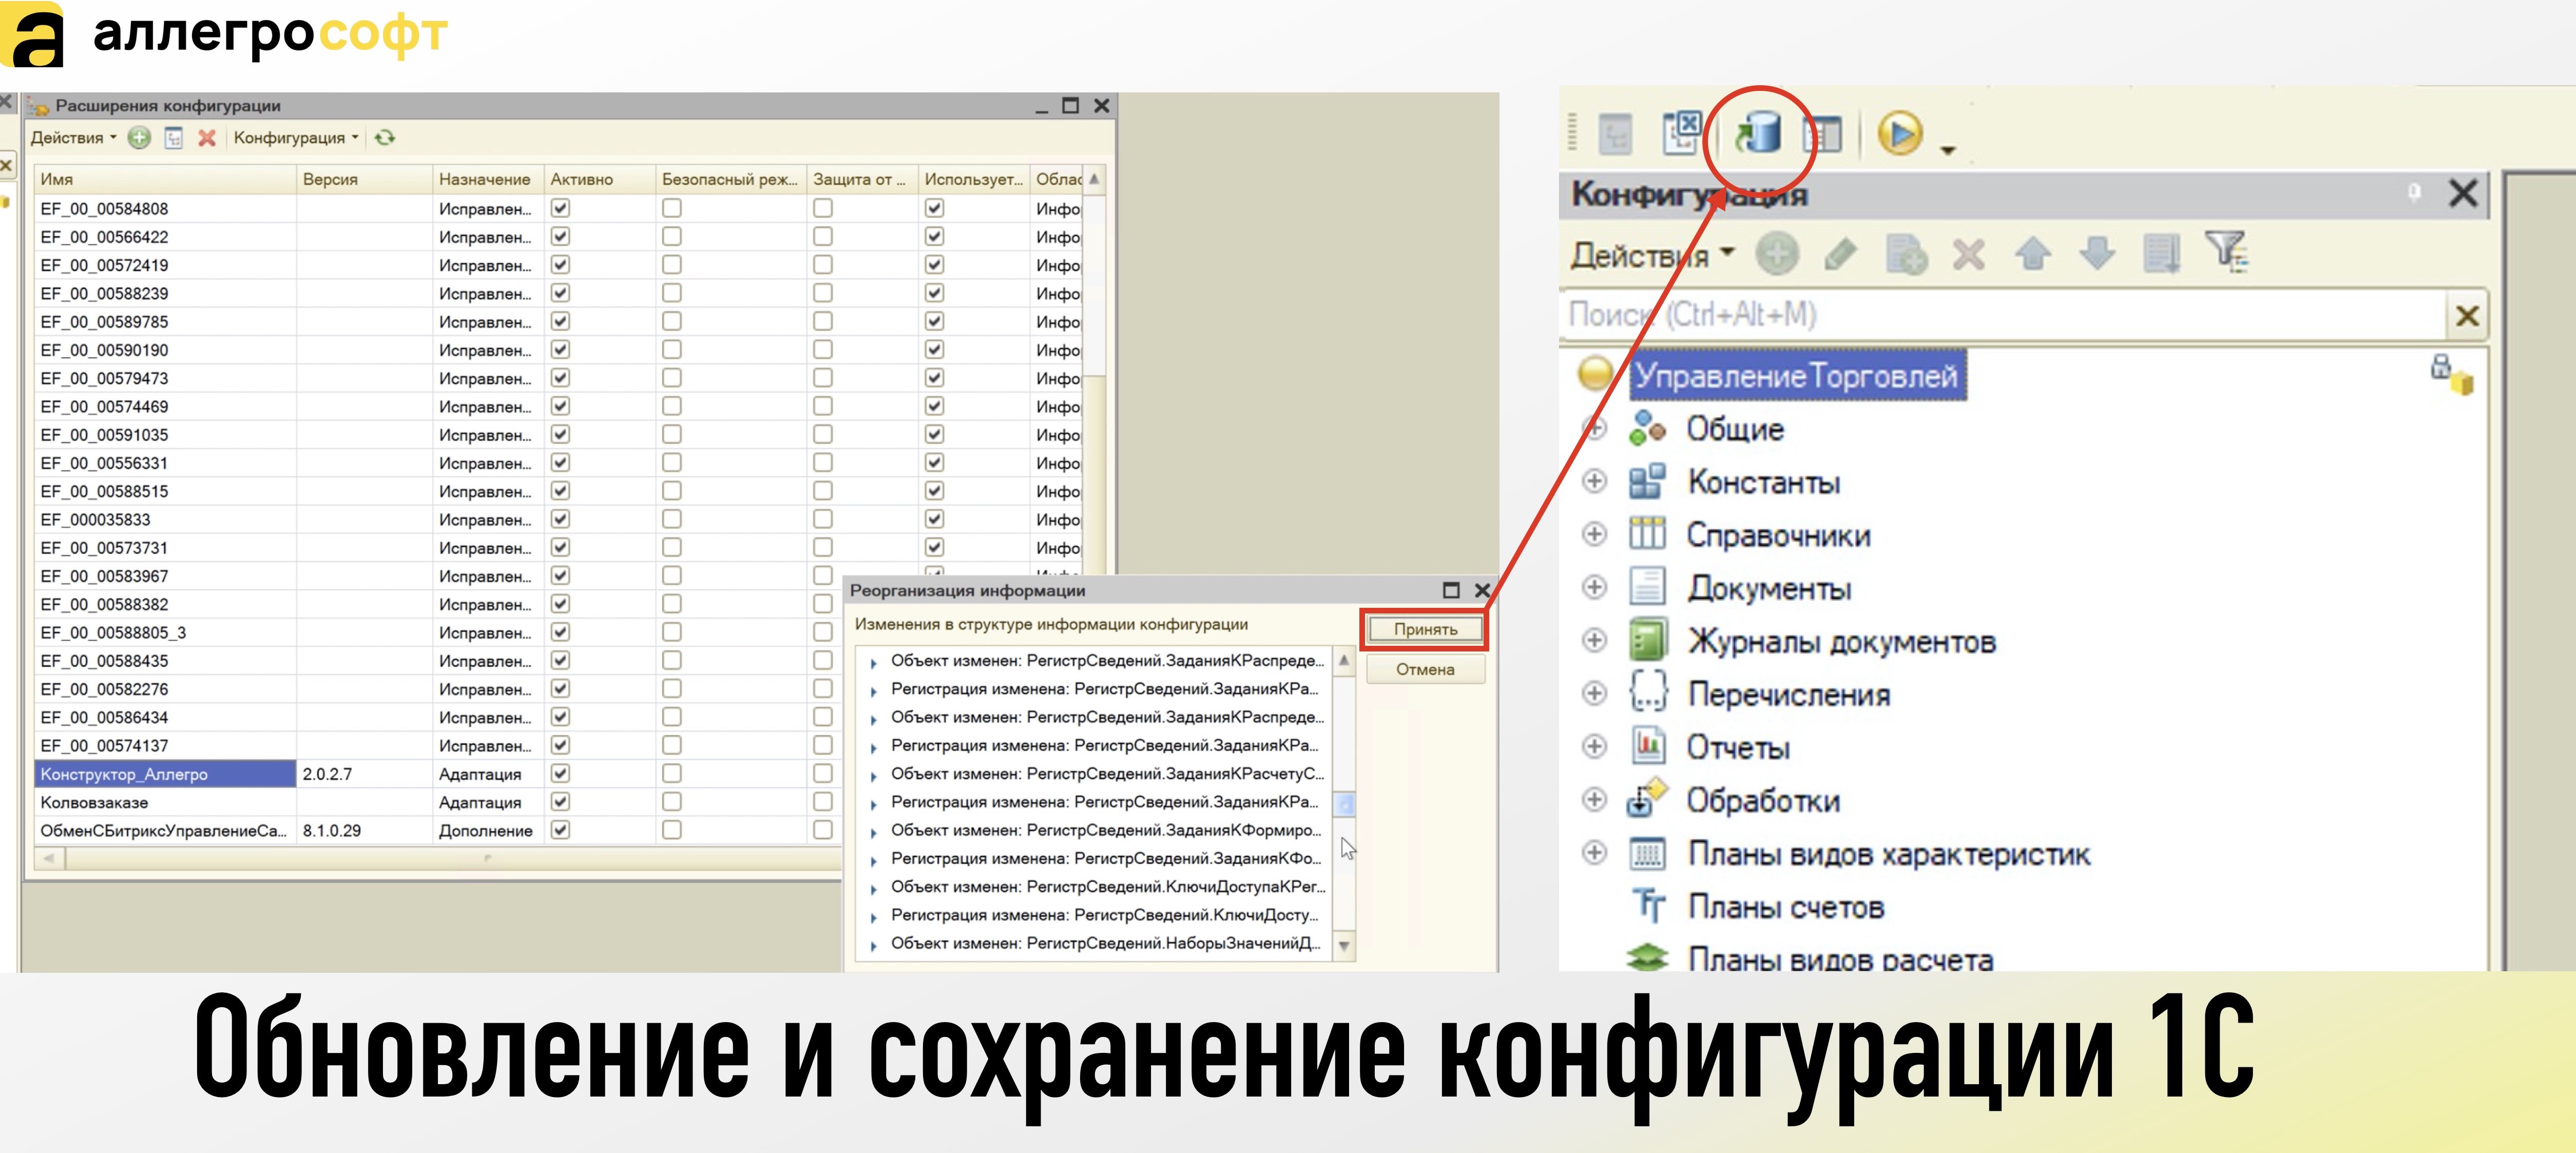
Task: Click the Update database configuration icon
Action: 1759,134
